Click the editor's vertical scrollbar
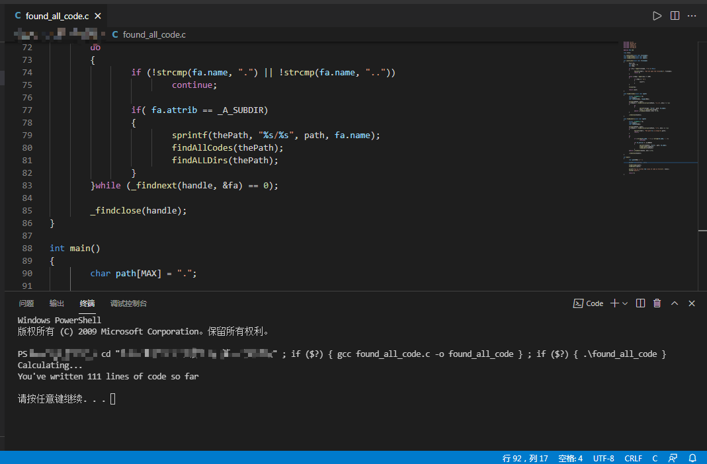 (x=702, y=167)
